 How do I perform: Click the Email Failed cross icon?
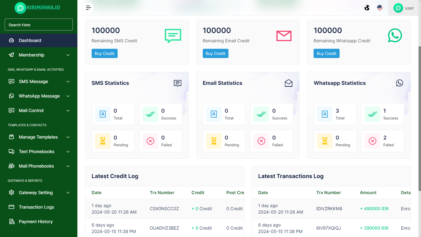[261, 141]
